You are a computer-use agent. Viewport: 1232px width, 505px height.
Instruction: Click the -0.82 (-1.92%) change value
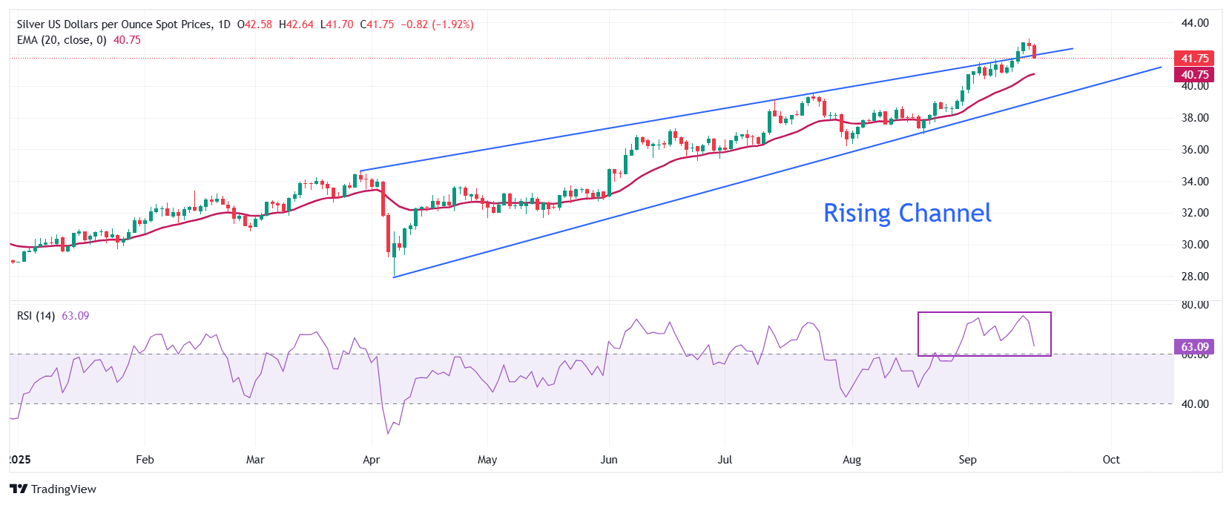pos(437,24)
